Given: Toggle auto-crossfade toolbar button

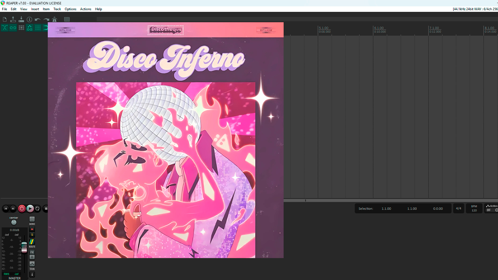Looking at the screenshot, I should click(x=5, y=28).
